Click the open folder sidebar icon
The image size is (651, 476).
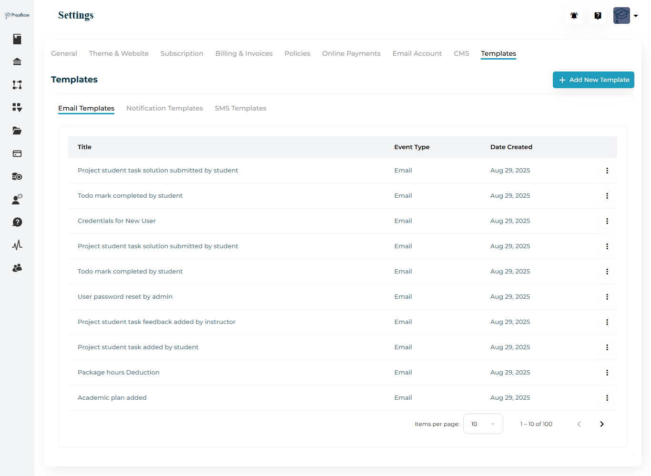(x=17, y=131)
